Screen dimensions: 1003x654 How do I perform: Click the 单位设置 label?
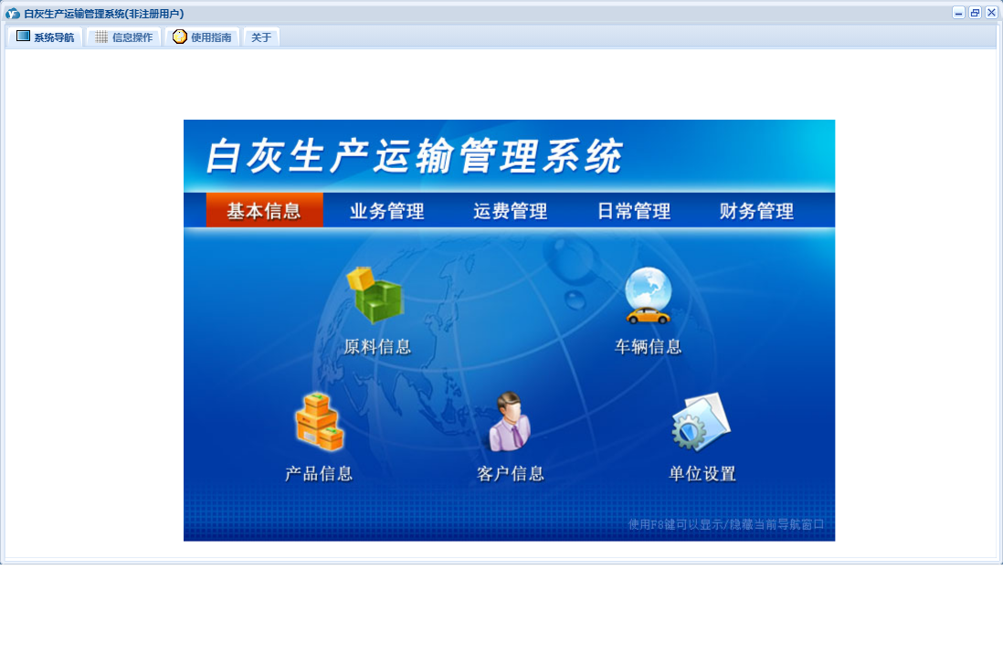(702, 473)
